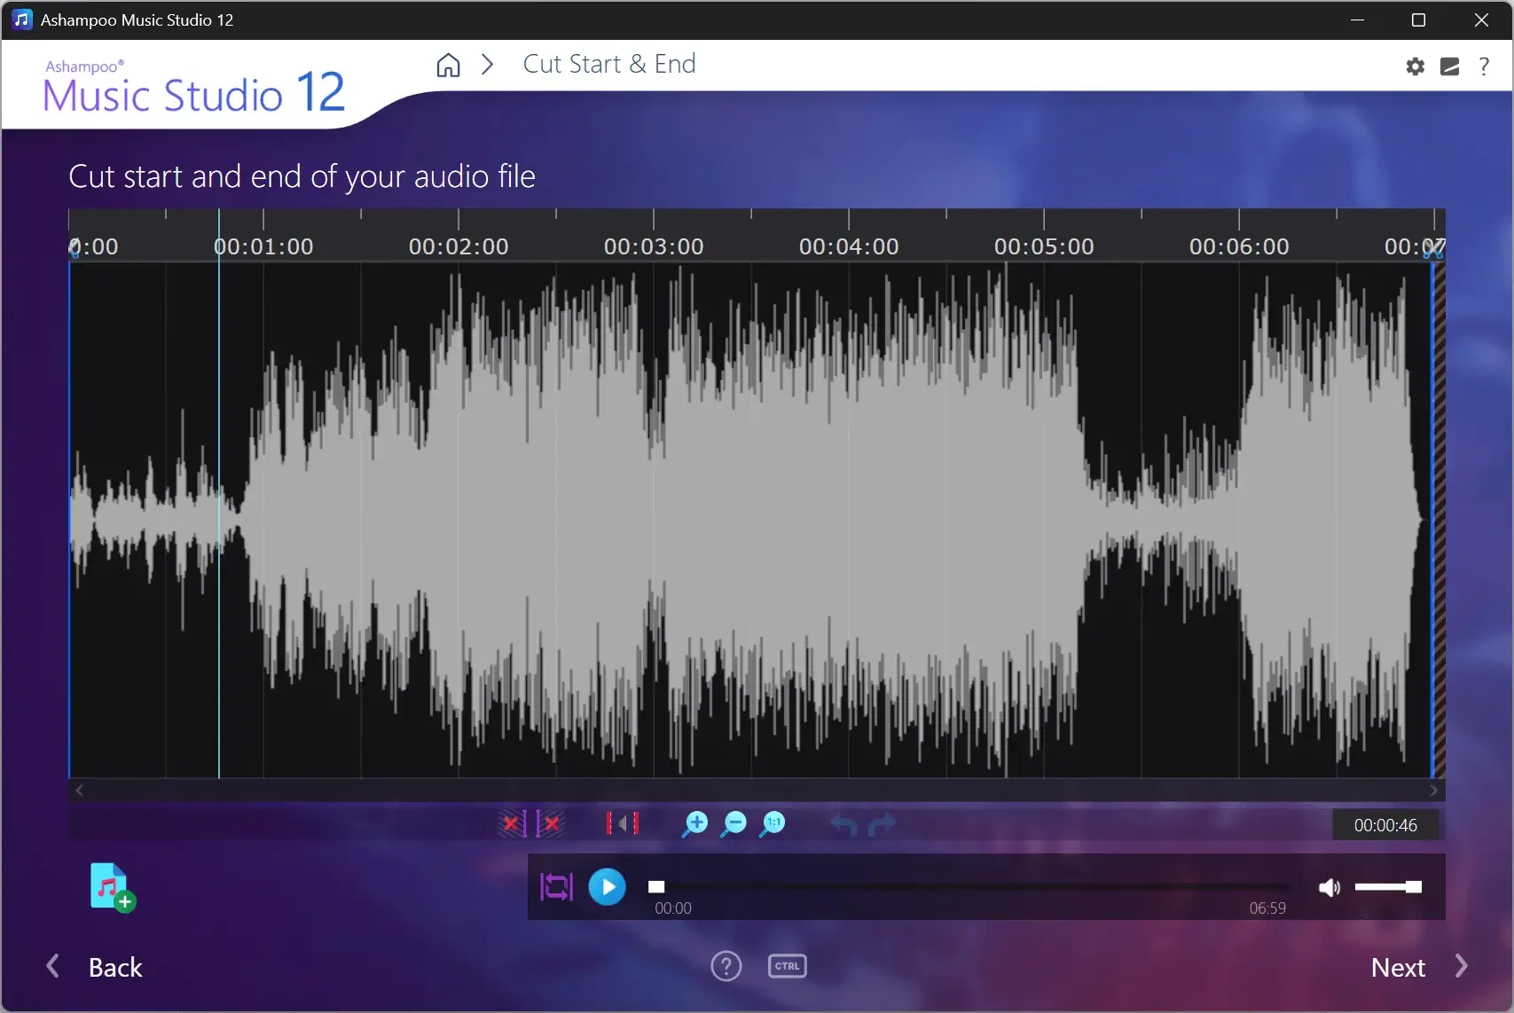Redo the undone edit
The height and width of the screenshot is (1013, 1514).
click(x=881, y=823)
